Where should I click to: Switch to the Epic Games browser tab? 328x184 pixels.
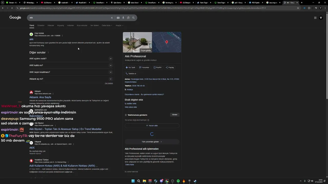coord(117,3)
